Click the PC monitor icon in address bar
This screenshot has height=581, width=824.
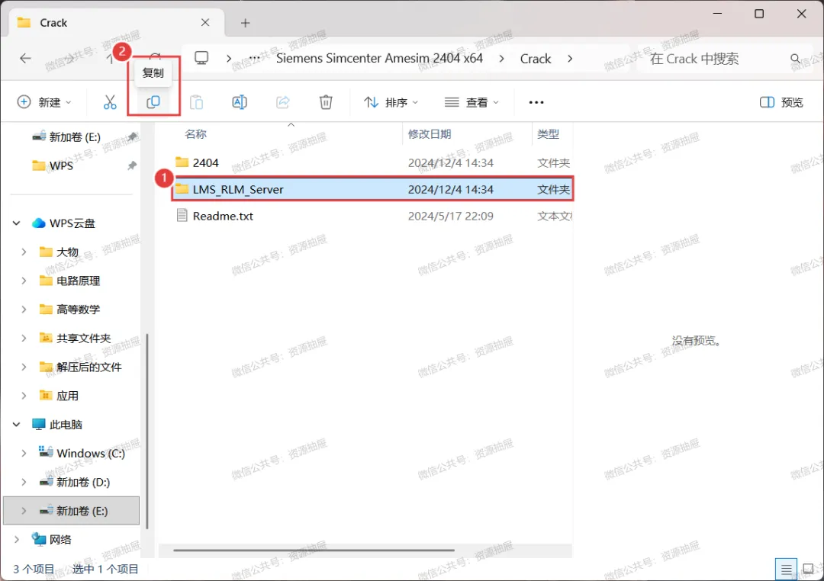pos(201,58)
